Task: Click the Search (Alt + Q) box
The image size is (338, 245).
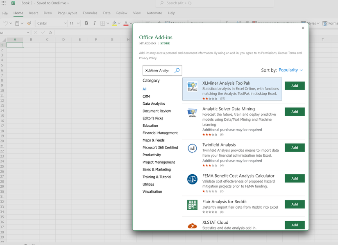Action: [x=215, y=3]
